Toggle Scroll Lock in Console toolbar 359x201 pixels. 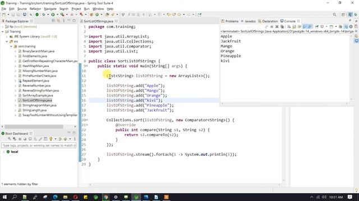click(x=294, y=27)
